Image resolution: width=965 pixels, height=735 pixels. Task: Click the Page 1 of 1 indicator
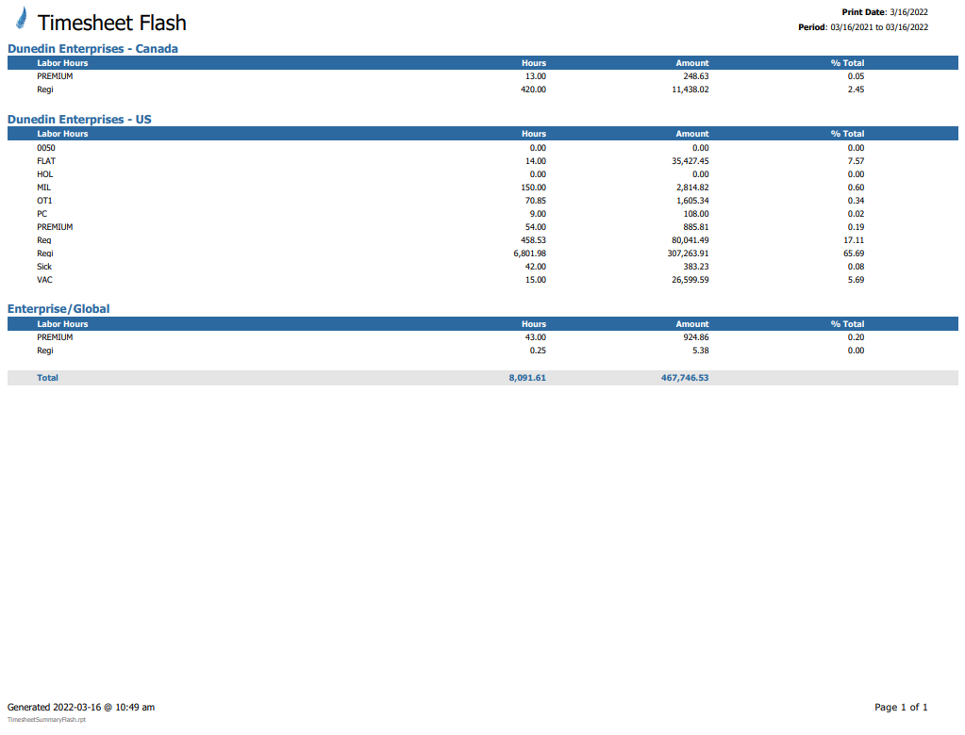point(901,707)
